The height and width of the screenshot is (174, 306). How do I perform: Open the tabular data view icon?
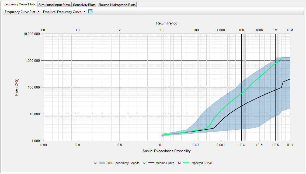[x=90, y=12]
